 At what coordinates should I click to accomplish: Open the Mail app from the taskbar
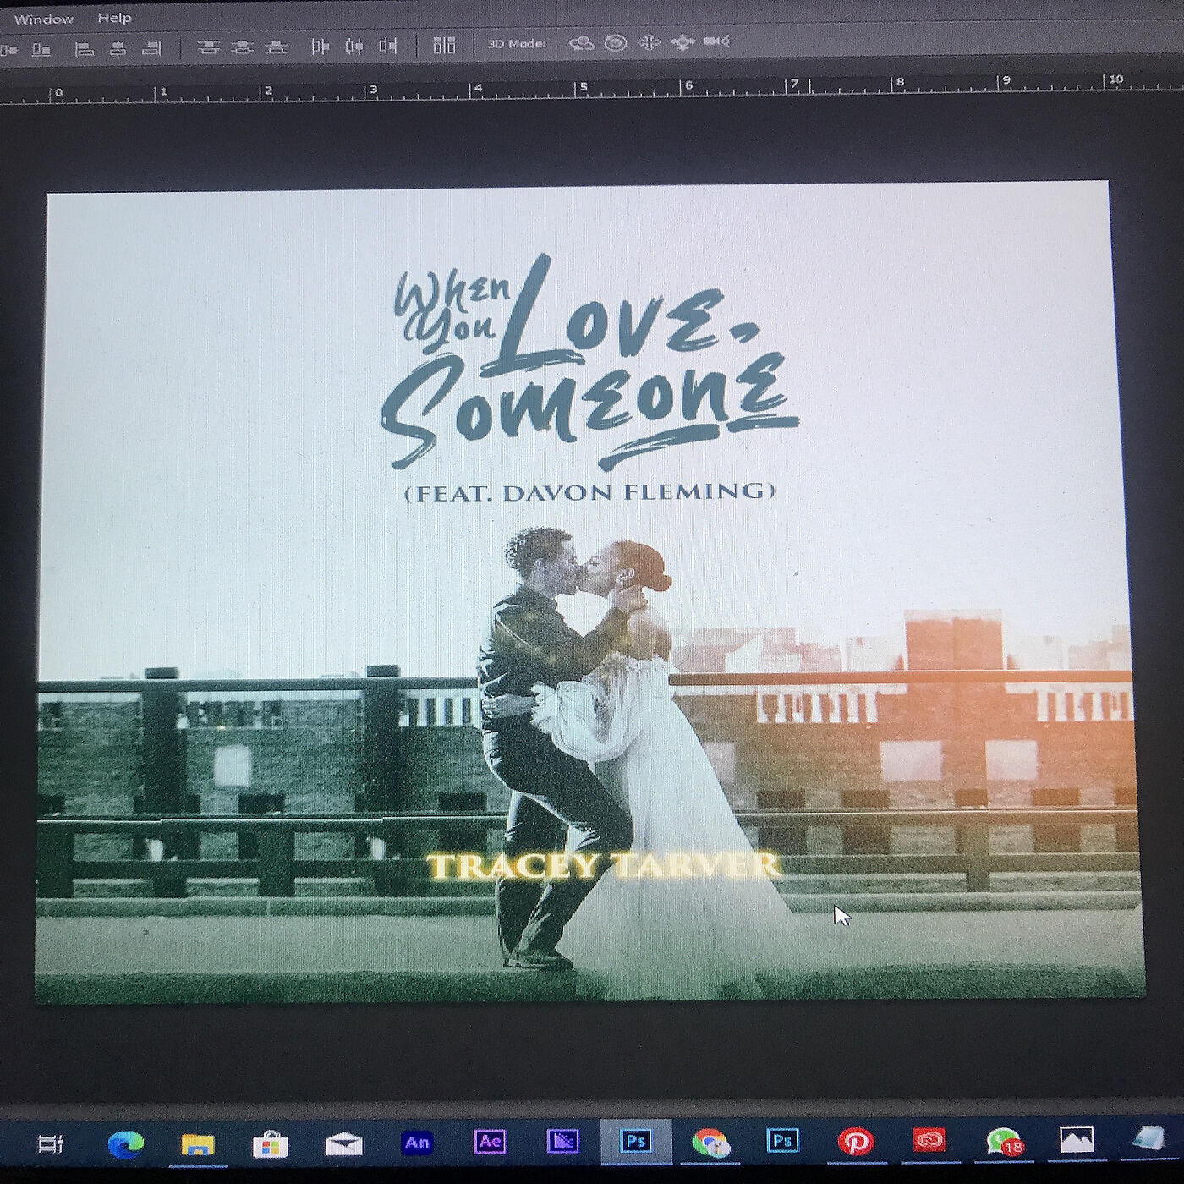click(x=343, y=1144)
